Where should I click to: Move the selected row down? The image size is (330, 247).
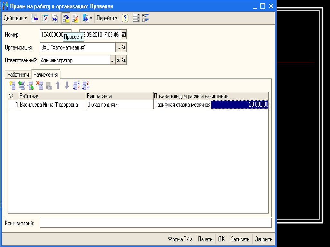(x=67, y=85)
